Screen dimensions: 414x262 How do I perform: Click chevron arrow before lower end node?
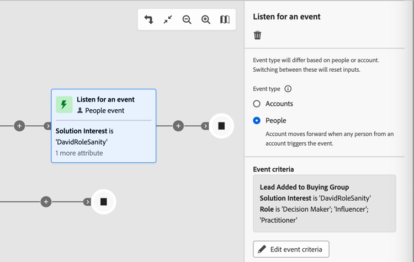pyautogui.click(x=87, y=202)
